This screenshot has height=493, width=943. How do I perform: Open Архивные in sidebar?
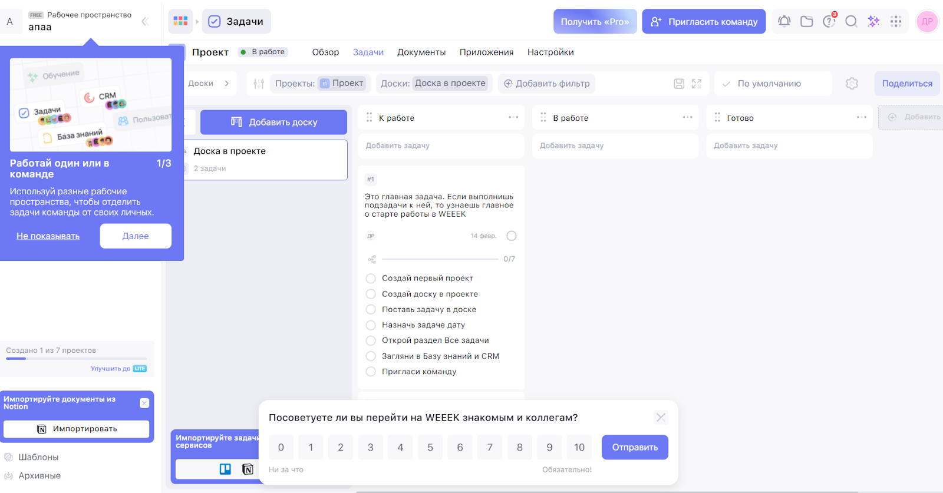(x=39, y=476)
